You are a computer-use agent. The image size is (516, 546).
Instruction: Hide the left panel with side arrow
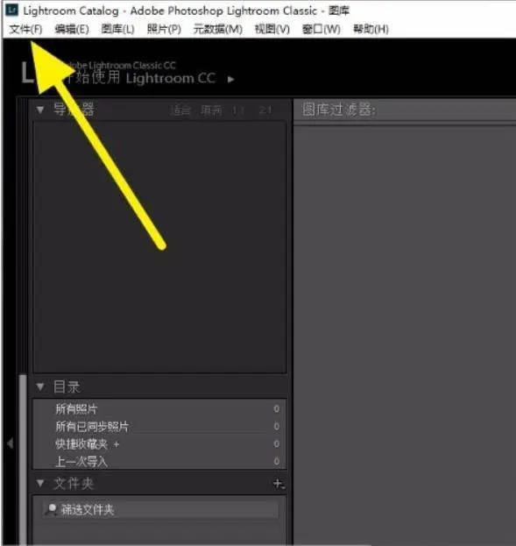tap(10, 443)
